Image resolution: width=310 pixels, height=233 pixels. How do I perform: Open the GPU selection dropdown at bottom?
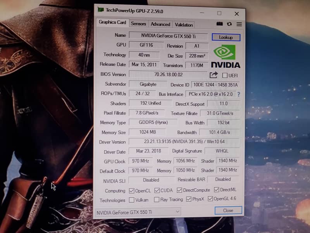(138, 212)
